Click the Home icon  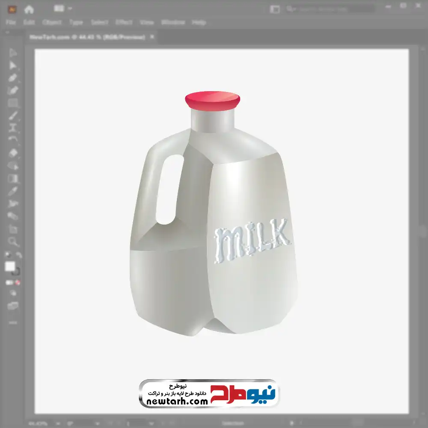(x=29, y=9)
